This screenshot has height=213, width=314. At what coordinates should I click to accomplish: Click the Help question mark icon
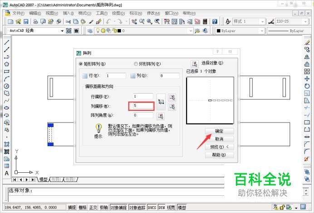click(215, 21)
